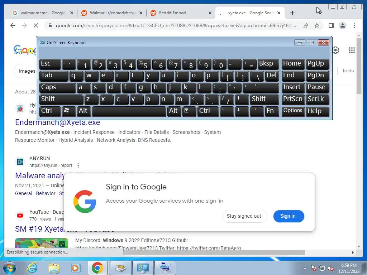Open the YouTube video thumbnail

point(42,243)
